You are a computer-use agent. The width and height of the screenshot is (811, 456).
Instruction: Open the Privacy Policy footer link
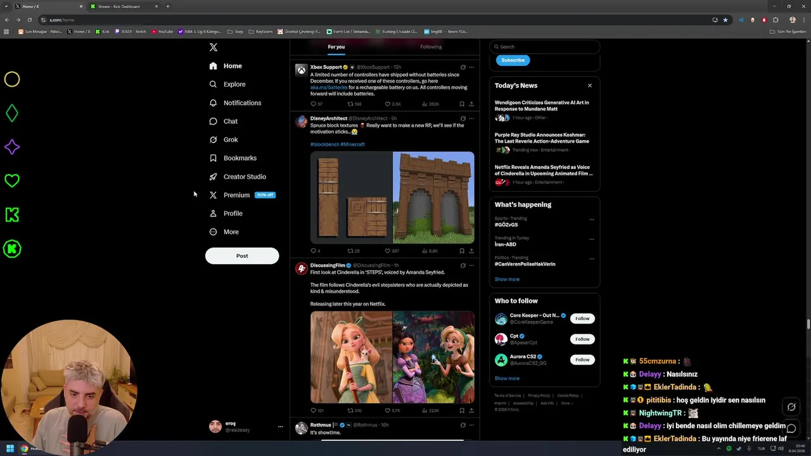tap(539, 396)
